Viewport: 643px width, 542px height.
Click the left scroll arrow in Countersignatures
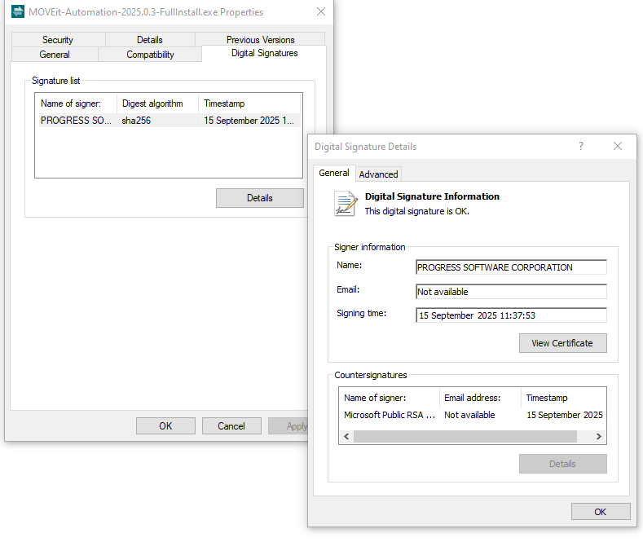(346, 436)
